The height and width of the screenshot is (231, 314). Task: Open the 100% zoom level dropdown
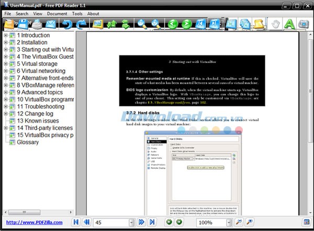tap(229, 223)
